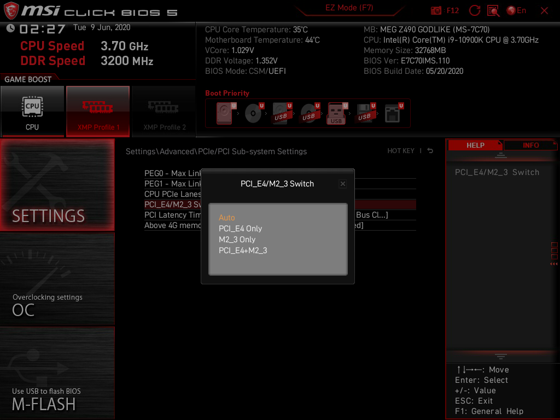Choose M2_3 Only option
Viewport: 560px width, 420px height.
click(237, 240)
